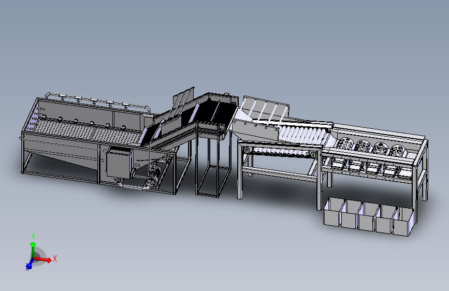
Task: Select the leftmost perforated sorting drum
Action: pos(345,144)
